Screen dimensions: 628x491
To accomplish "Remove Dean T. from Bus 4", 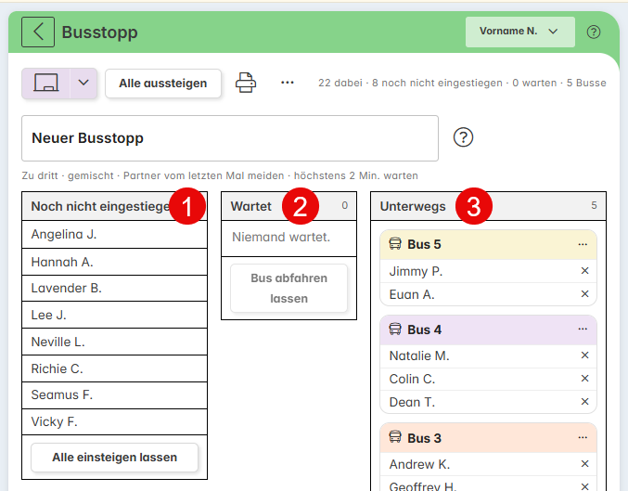I will (584, 402).
